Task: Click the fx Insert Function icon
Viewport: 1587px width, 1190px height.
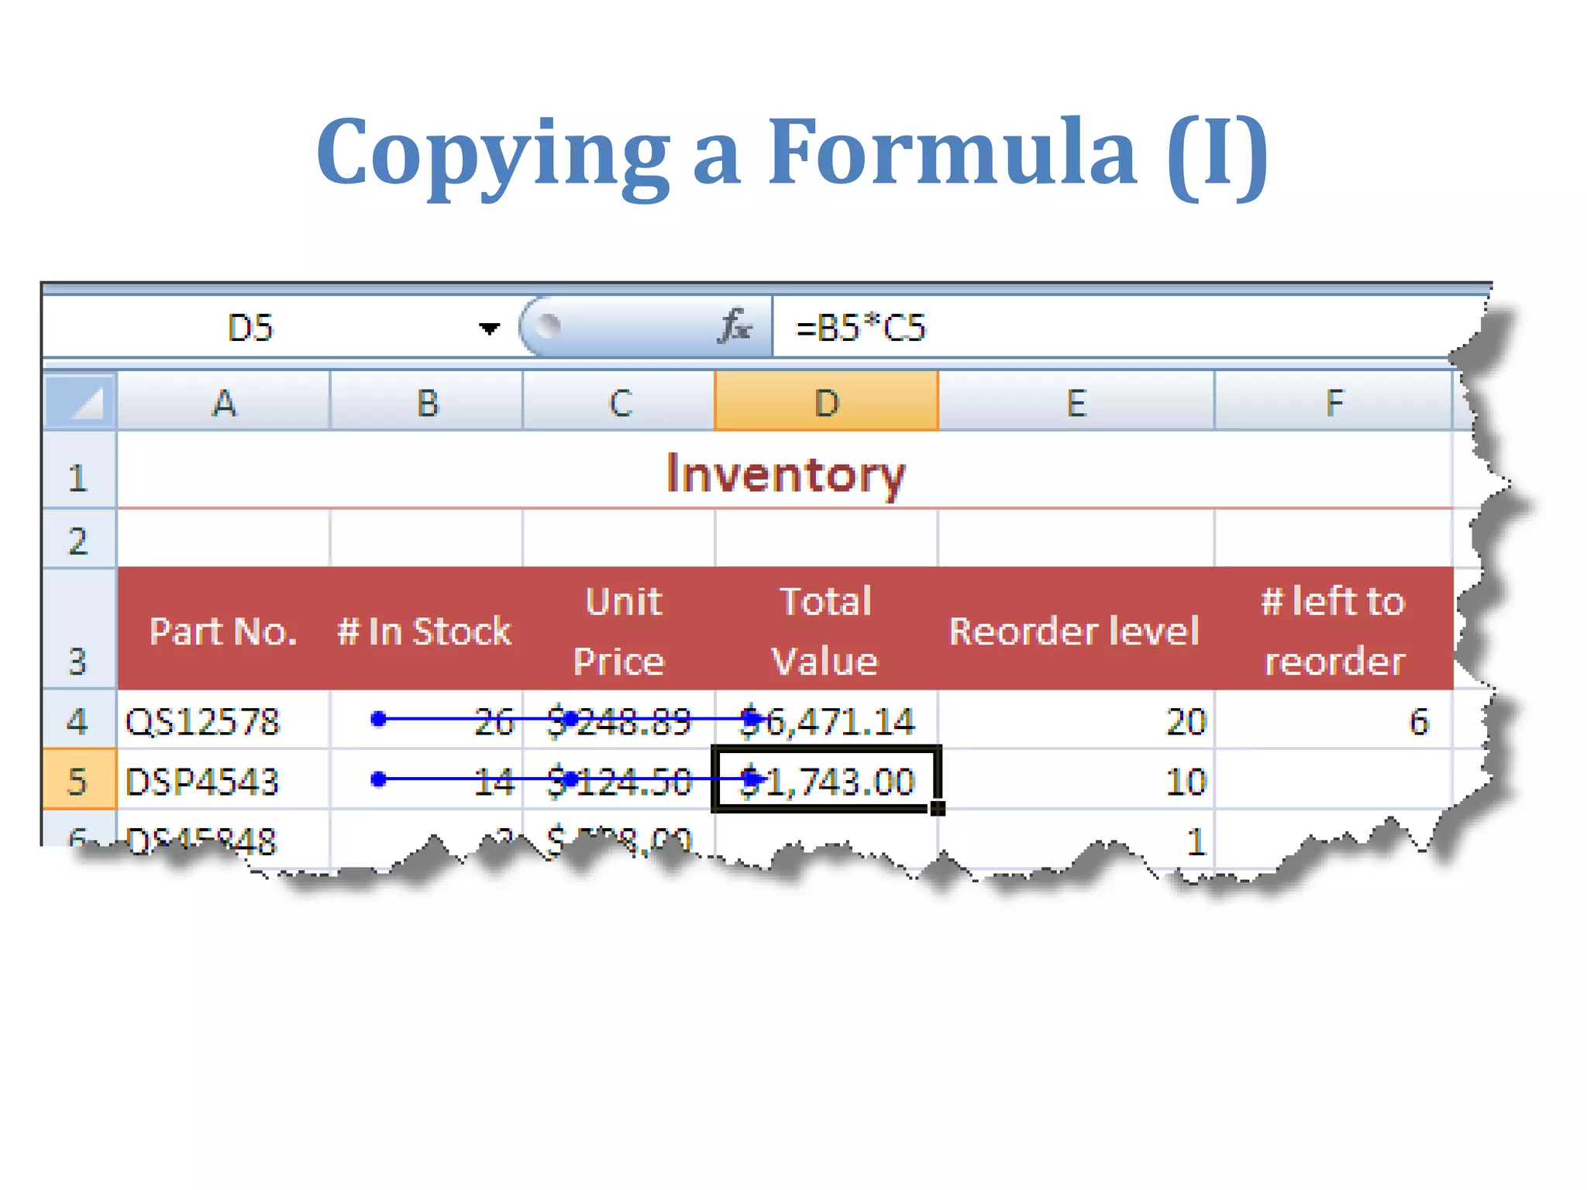Action: point(735,326)
